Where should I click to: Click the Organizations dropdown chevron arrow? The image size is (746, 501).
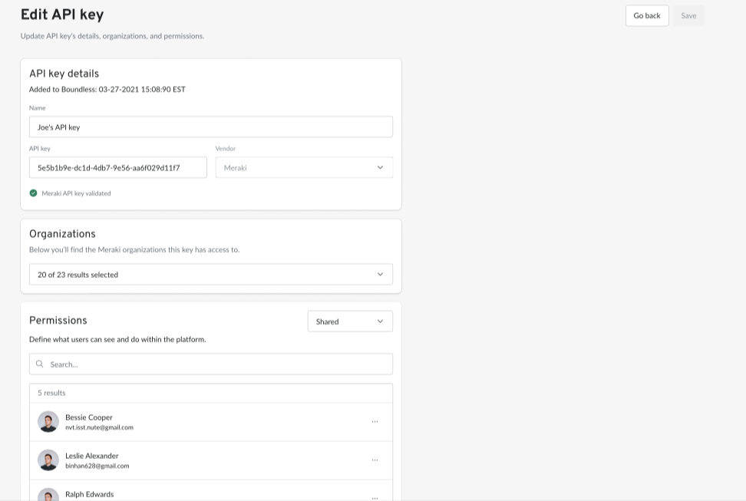[380, 275]
